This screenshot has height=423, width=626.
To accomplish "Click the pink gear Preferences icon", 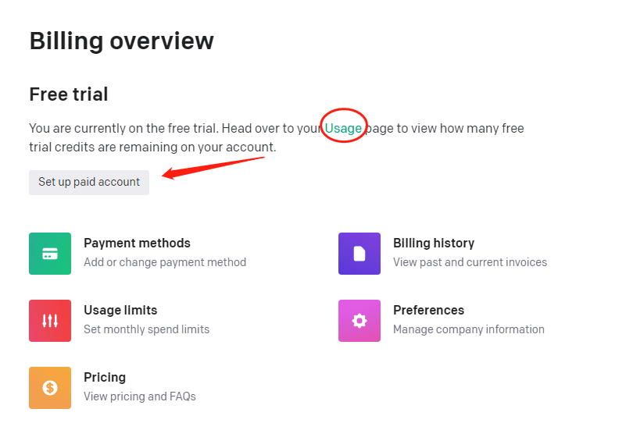I will coord(360,321).
